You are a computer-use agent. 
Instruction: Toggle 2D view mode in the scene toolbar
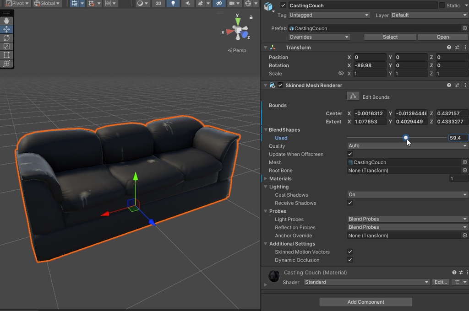tap(158, 4)
